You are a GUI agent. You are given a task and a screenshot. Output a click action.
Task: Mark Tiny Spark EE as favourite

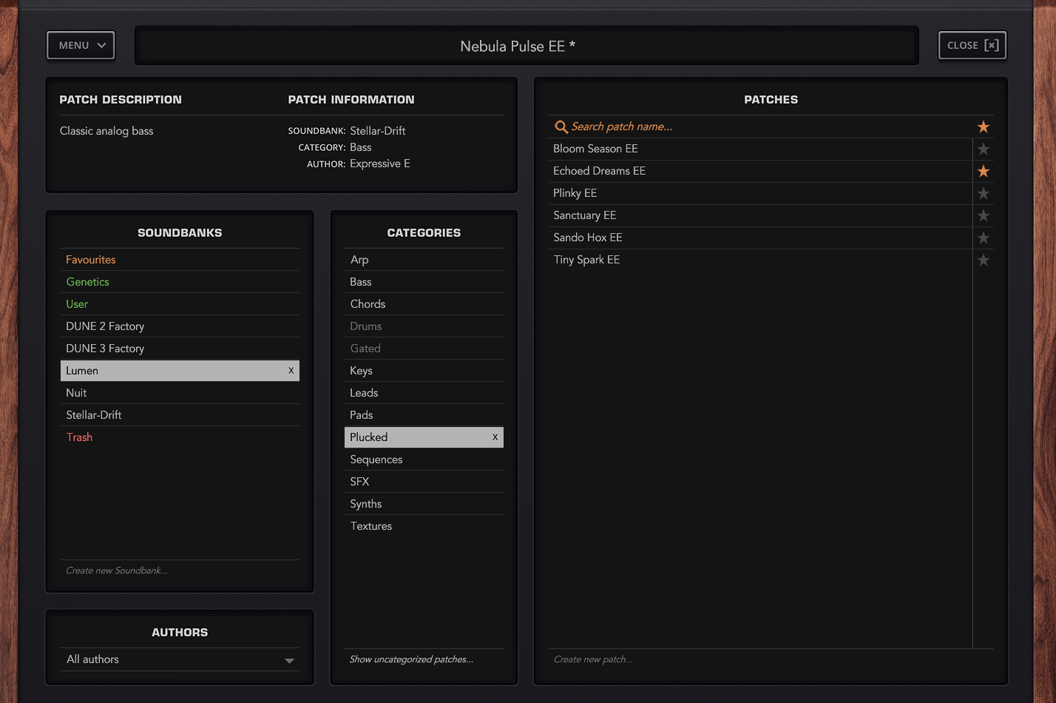(983, 260)
